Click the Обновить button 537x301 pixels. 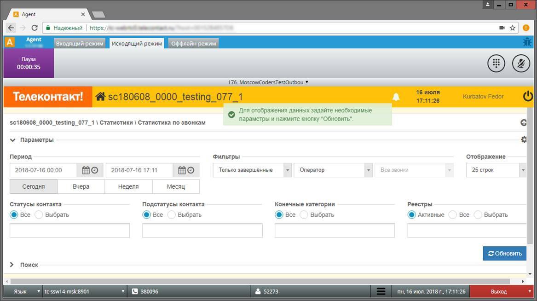point(504,254)
